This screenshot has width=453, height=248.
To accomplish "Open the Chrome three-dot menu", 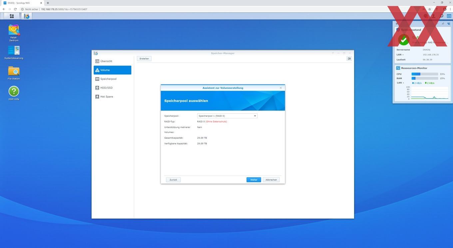I will 450,9.
